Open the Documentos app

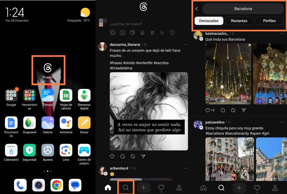coord(11,123)
